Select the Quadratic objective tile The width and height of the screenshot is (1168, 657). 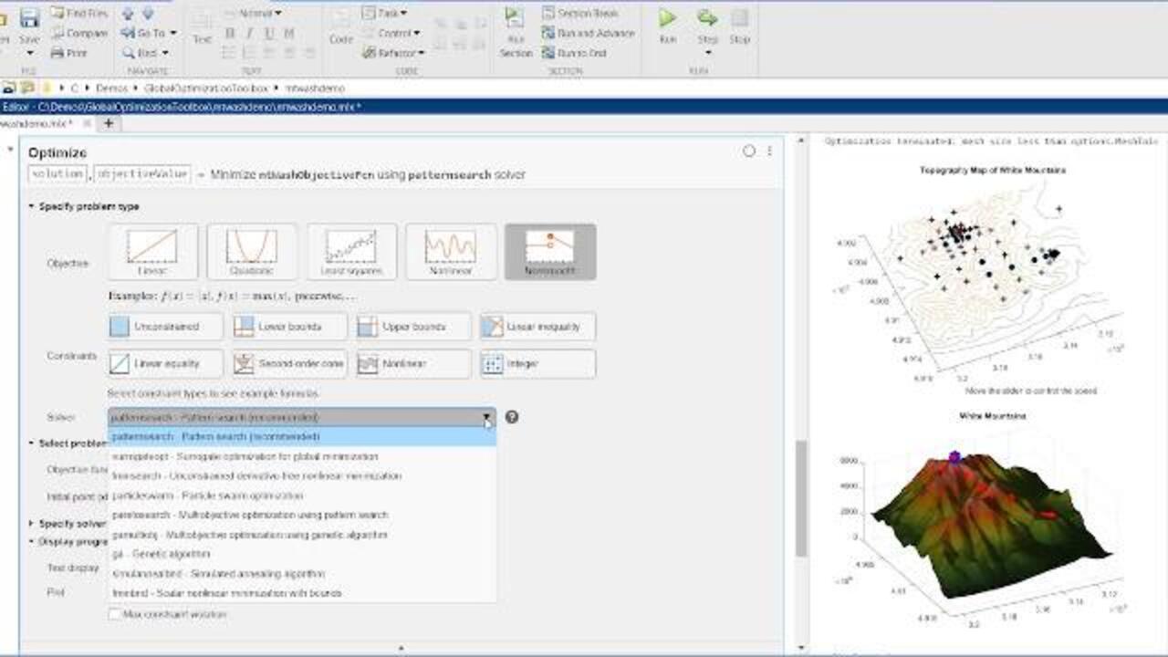[252, 252]
